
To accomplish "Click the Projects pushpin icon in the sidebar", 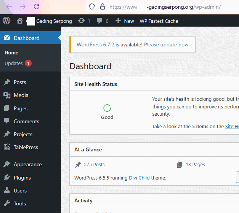I will point(7,134).
